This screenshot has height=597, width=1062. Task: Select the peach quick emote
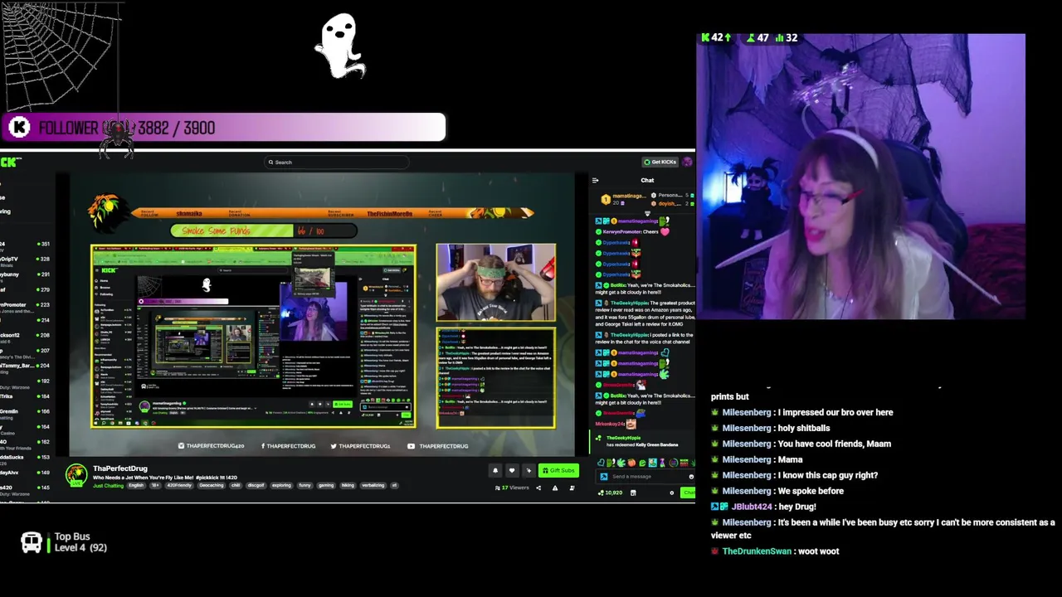631,463
